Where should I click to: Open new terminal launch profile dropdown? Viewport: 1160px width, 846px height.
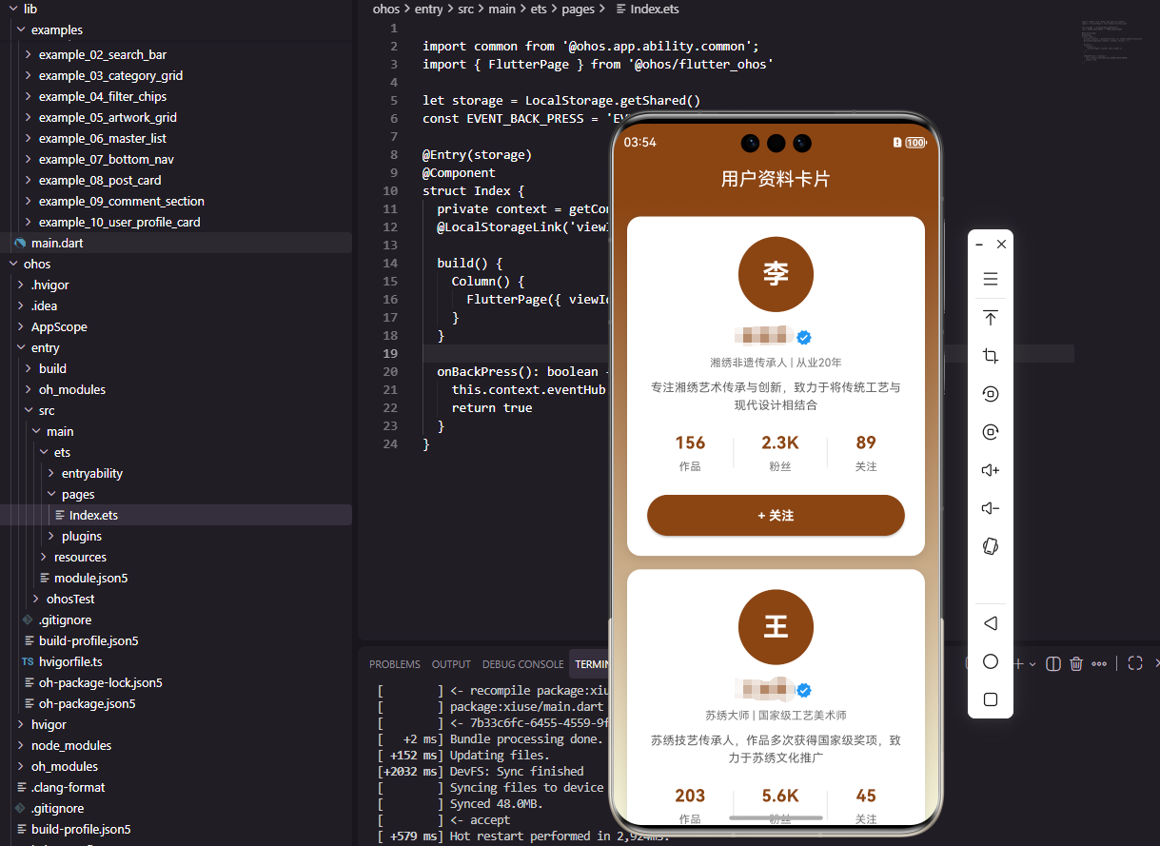(1032, 663)
